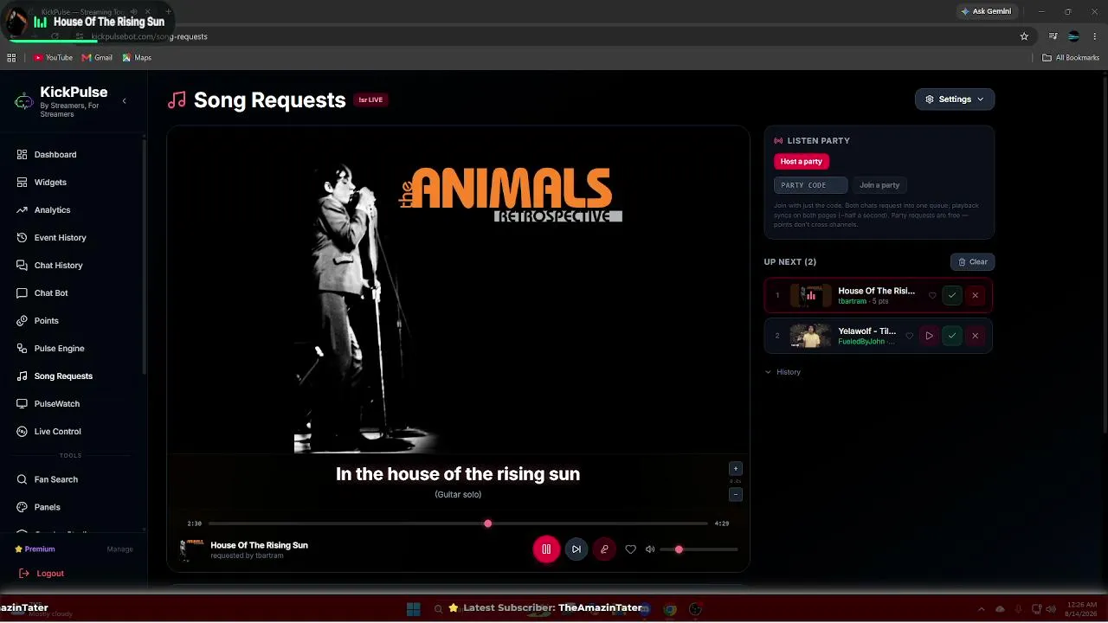Select Event History in the sidebar
This screenshot has height=623, width=1108.
(60, 238)
